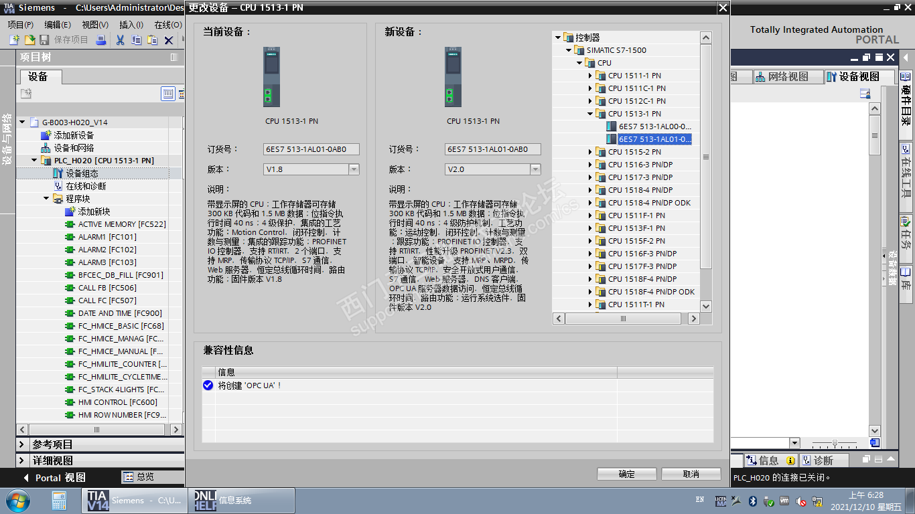Image resolution: width=915 pixels, height=514 pixels.
Task: Click the Windows Start button
Action: pyautogui.click(x=17, y=500)
